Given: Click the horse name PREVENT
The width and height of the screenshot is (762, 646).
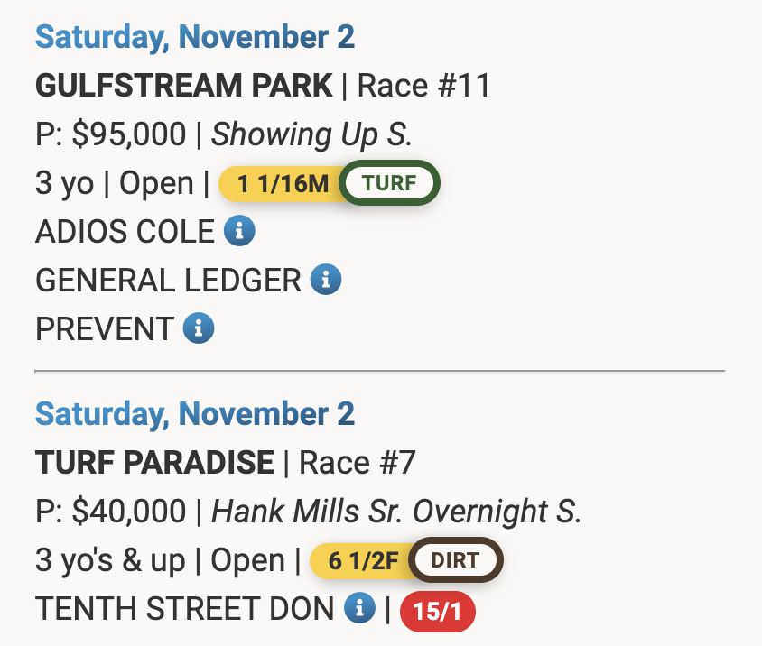Looking at the screenshot, I should (104, 328).
